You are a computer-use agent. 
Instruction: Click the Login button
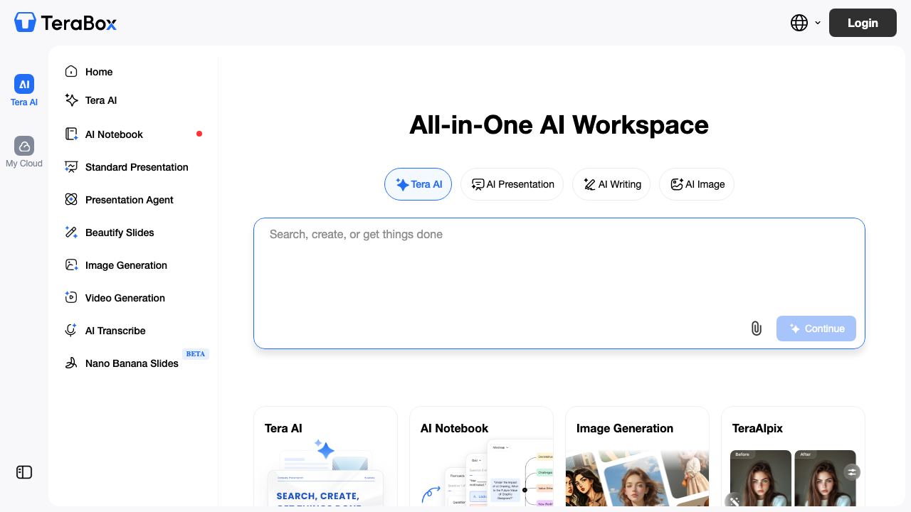pos(863,23)
